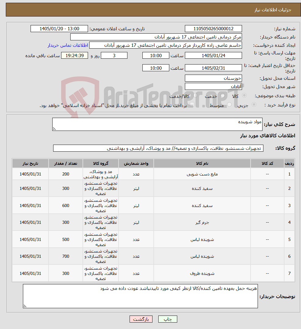Click the remaining days field showing 3

(x=114, y=56)
